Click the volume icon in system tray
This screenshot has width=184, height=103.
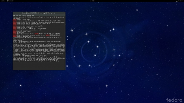pyautogui.click(x=179, y=1)
